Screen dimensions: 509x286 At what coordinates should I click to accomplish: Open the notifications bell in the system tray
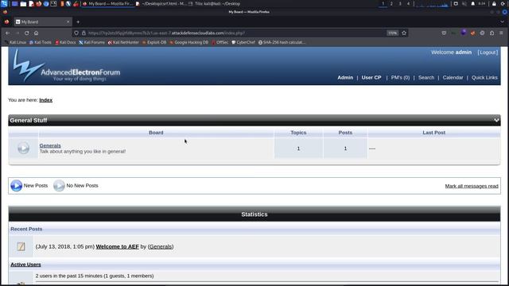(x=473, y=3)
